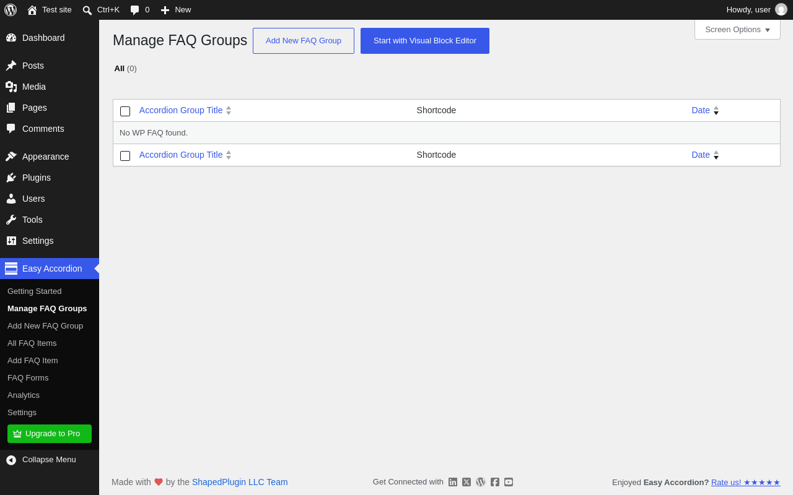Click the Appearance paintbrush icon

(11, 157)
